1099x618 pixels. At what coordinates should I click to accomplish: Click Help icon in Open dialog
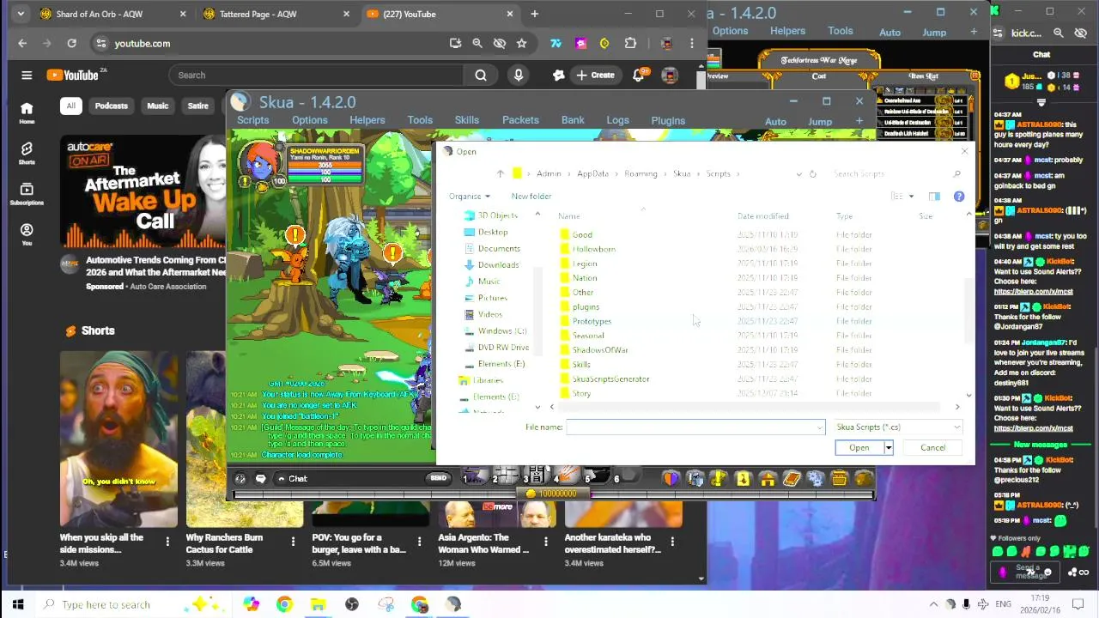click(x=959, y=197)
